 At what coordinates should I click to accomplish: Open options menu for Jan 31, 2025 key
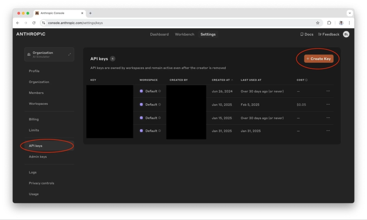328,131
